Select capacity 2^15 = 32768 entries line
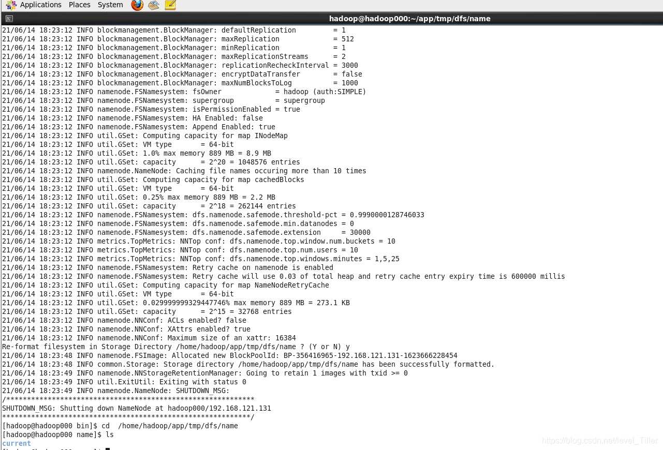The height and width of the screenshot is (450, 663). [147, 311]
